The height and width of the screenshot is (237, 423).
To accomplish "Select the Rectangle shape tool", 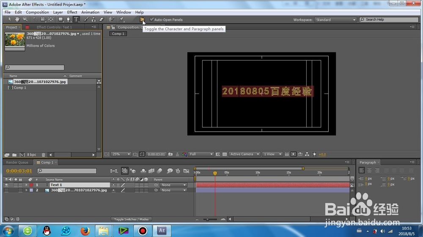I will point(60,19).
